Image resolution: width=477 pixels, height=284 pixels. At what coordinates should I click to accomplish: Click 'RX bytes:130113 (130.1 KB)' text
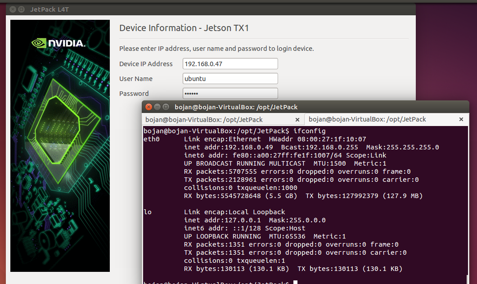[x=236, y=269]
